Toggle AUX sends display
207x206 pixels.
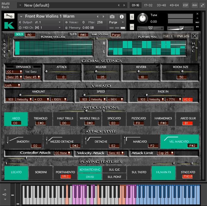tap(197, 22)
